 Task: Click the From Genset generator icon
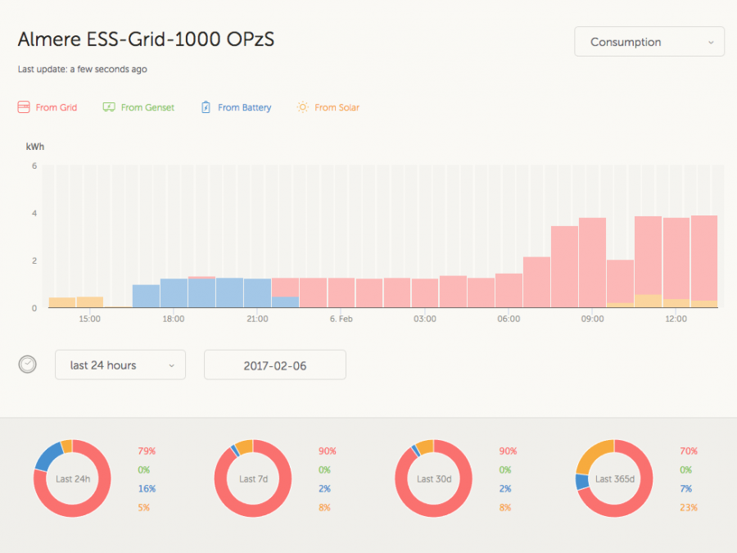point(109,107)
